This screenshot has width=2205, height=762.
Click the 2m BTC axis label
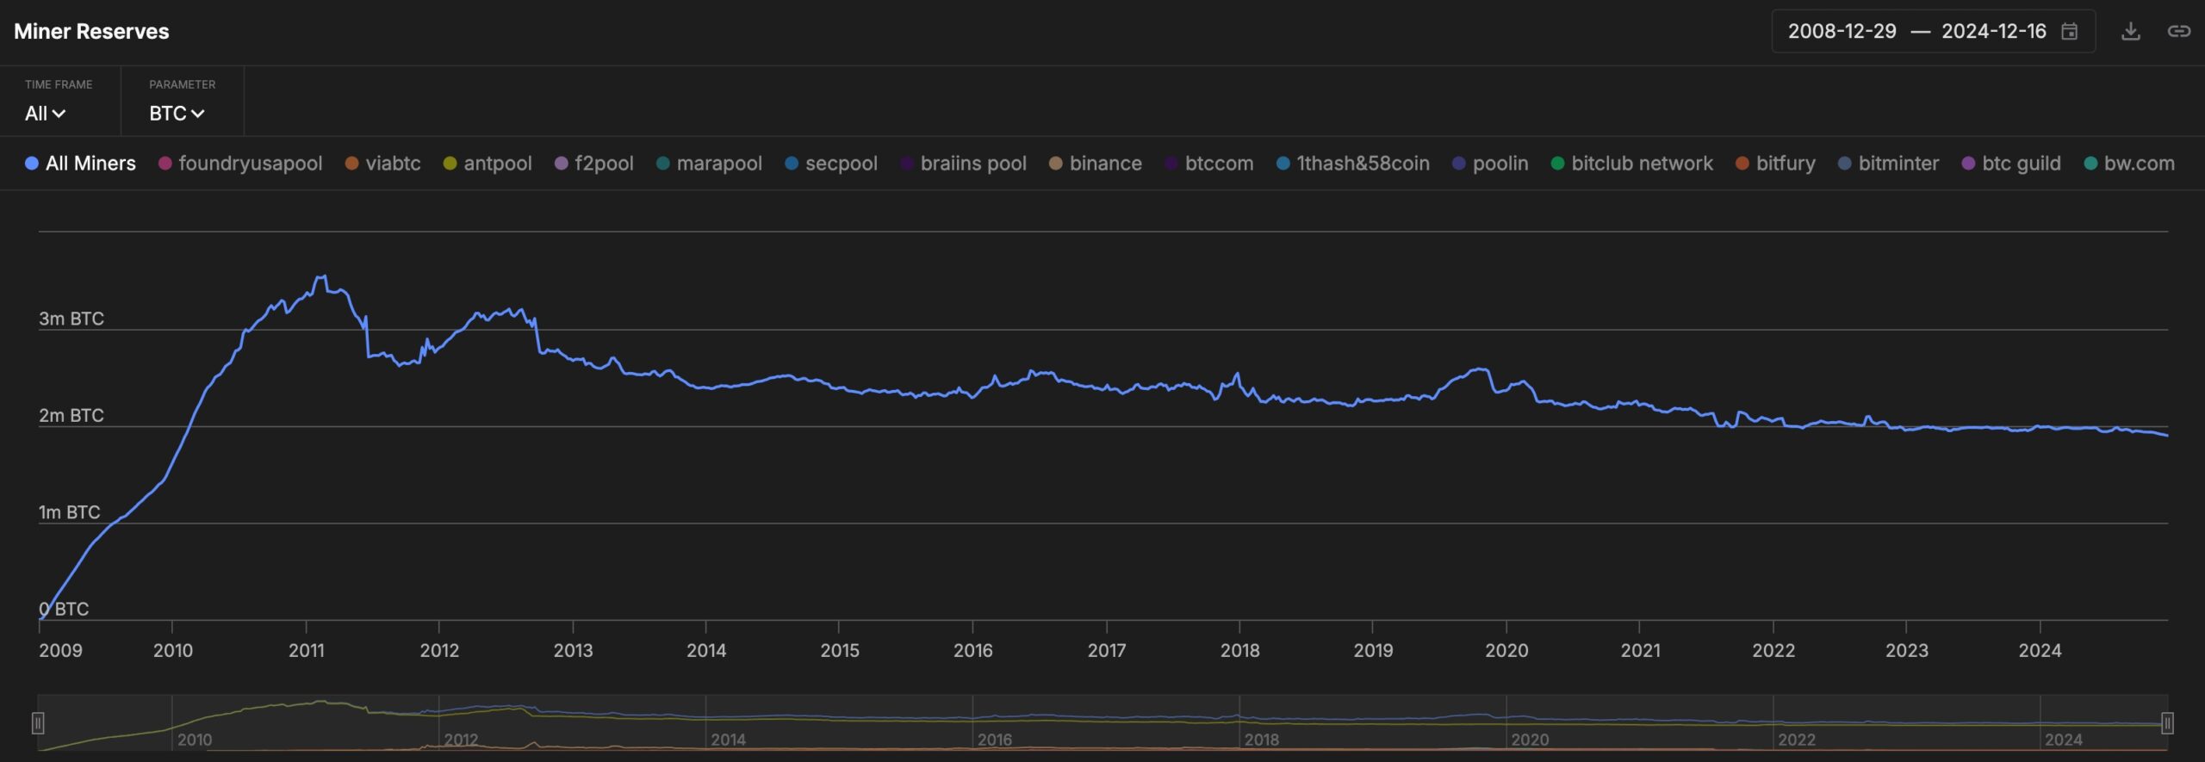pos(71,416)
